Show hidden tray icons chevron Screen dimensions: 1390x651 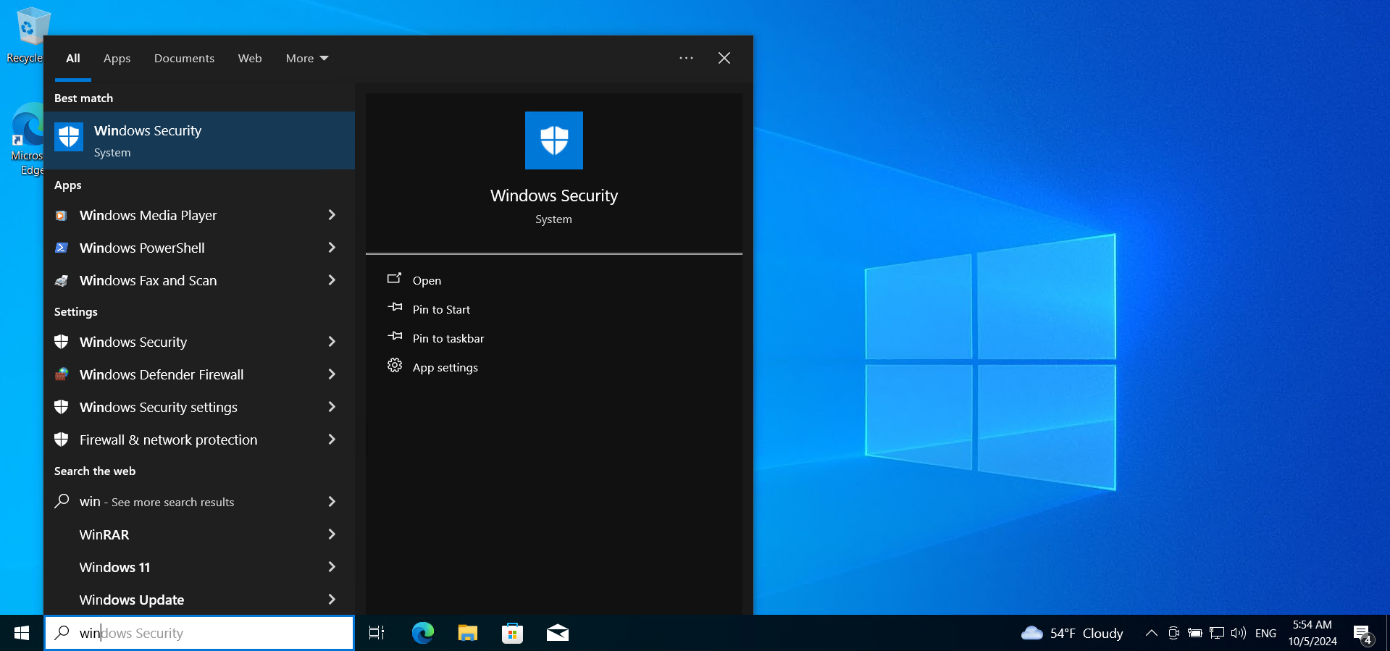pos(1151,633)
